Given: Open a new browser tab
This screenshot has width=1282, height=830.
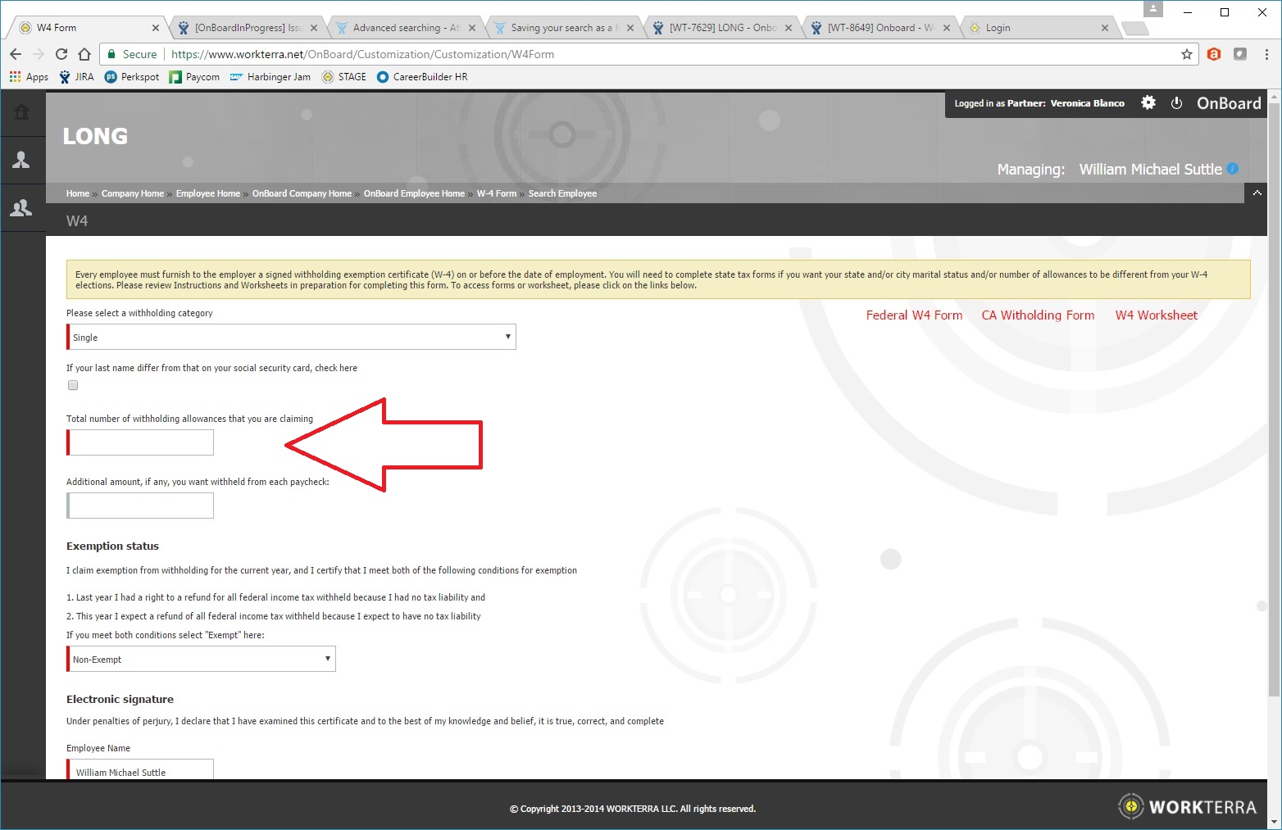Looking at the screenshot, I should 1135,29.
